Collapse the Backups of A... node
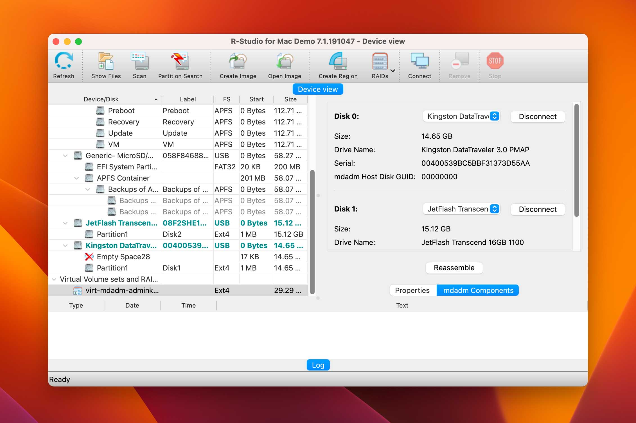This screenshot has width=636, height=423. [x=88, y=189]
